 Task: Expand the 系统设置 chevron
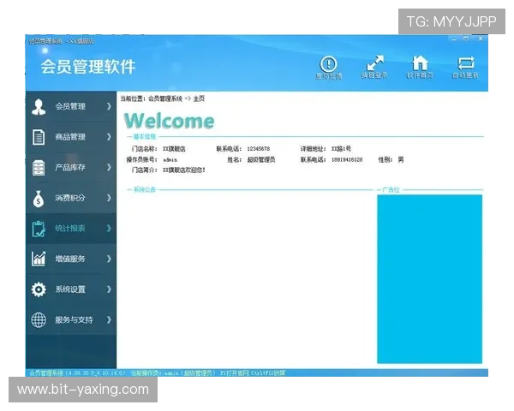[109, 289]
